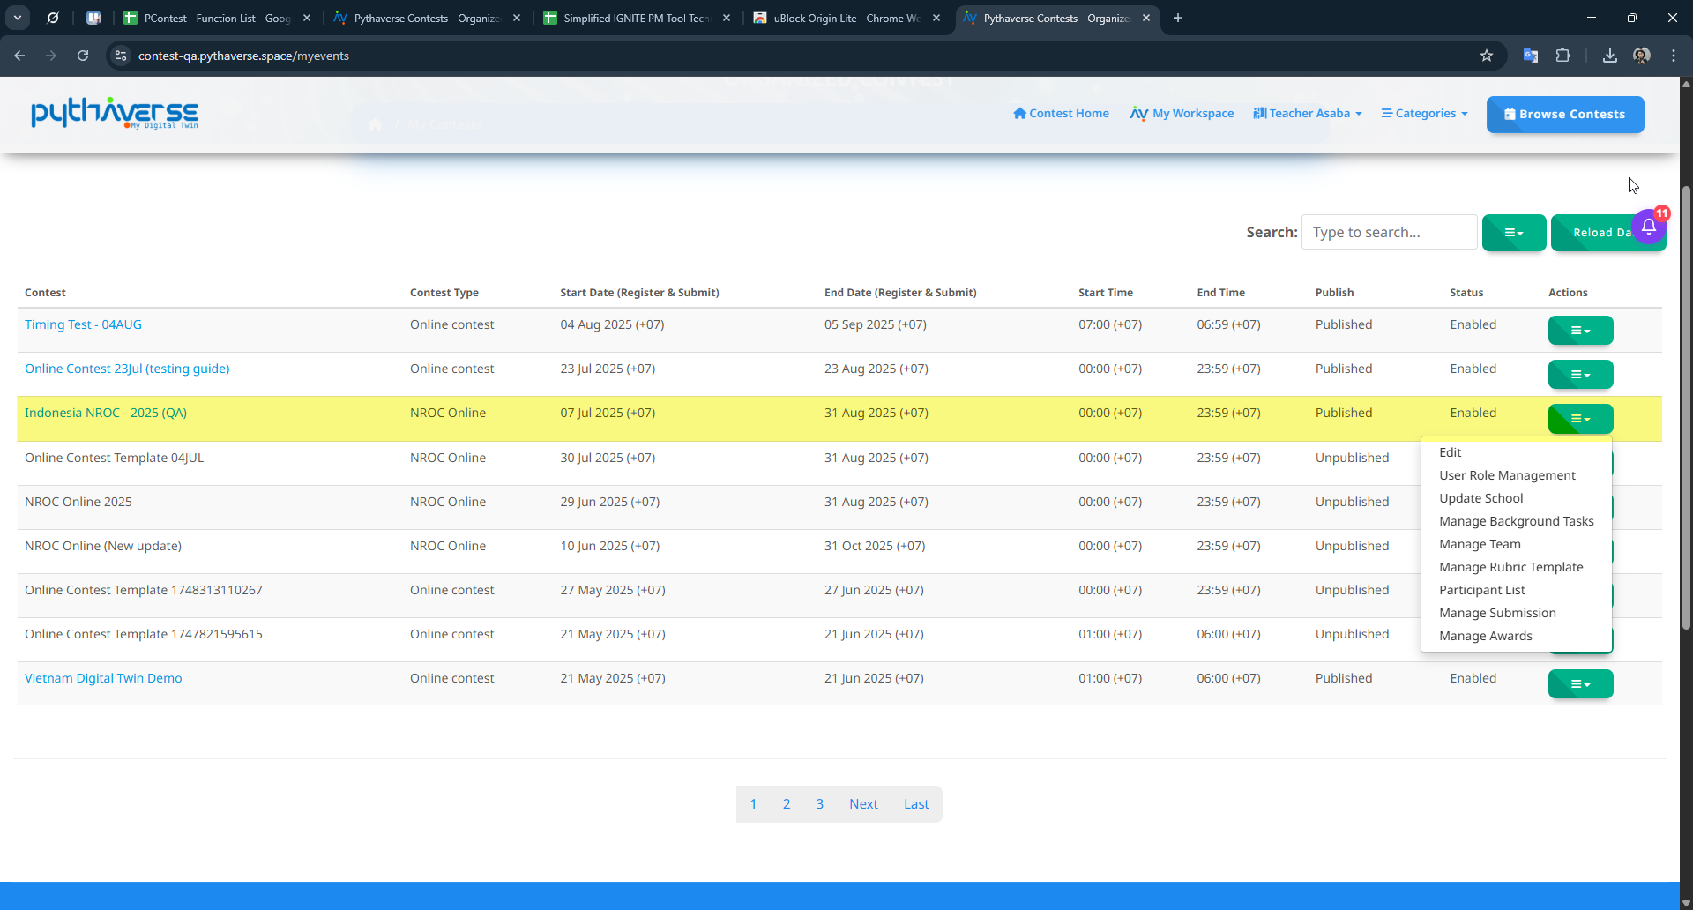The width and height of the screenshot is (1693, 910).
Task: Bookmark this page with the star icon
Action: point(1487,56)
